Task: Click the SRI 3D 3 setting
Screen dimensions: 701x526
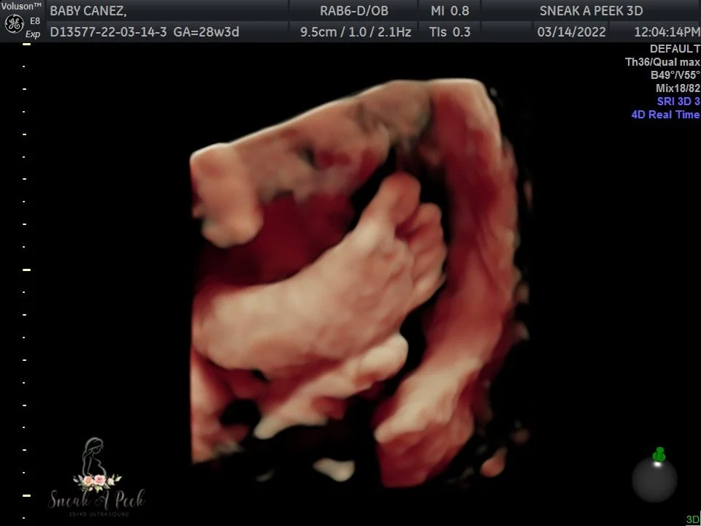Action: 678,101
